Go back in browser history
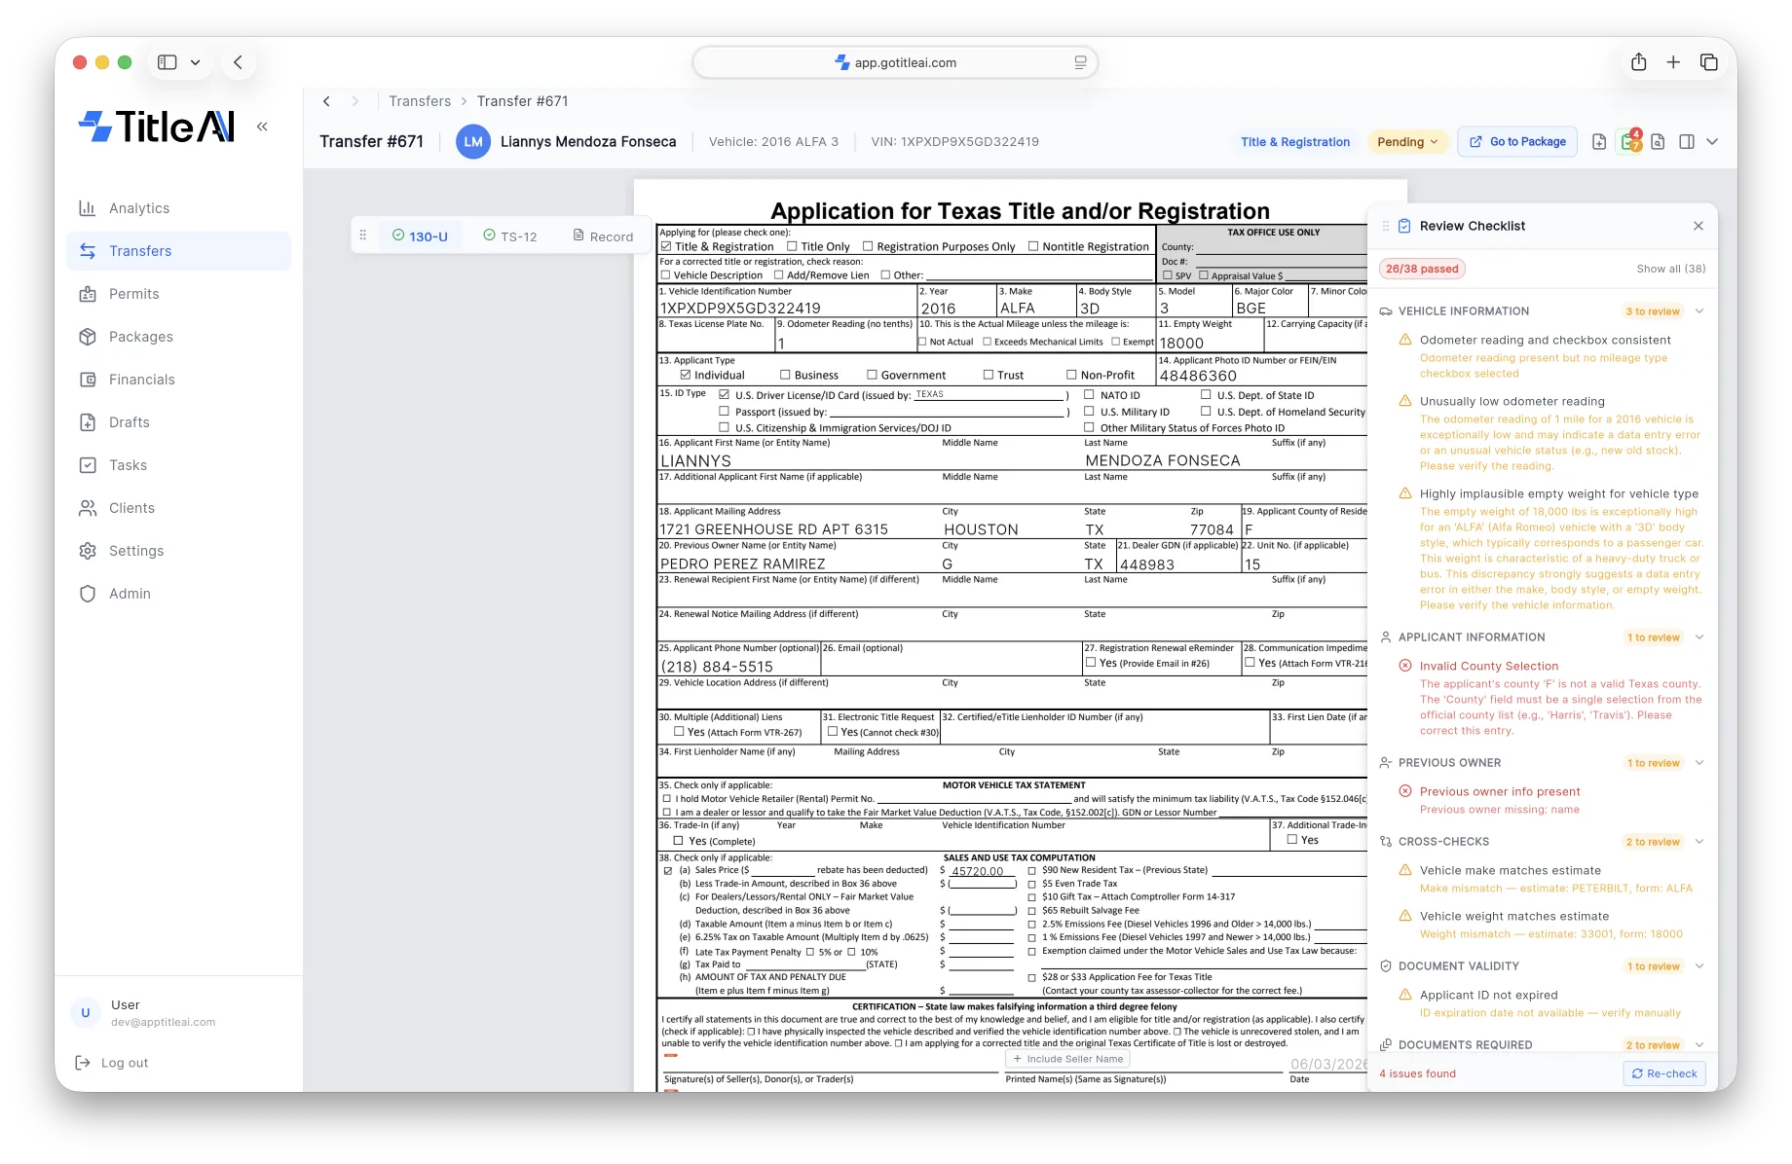 pos(239,62)
